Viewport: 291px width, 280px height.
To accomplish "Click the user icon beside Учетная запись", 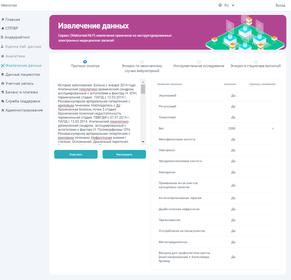I will pyautogui.click(x=2, y=84).
